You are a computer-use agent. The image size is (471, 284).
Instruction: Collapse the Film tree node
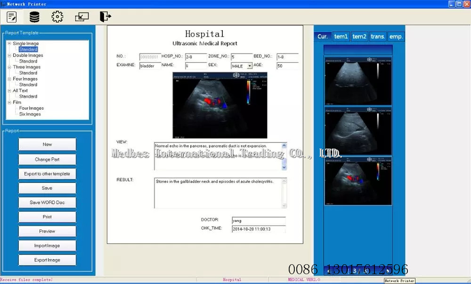coord(9,102)
